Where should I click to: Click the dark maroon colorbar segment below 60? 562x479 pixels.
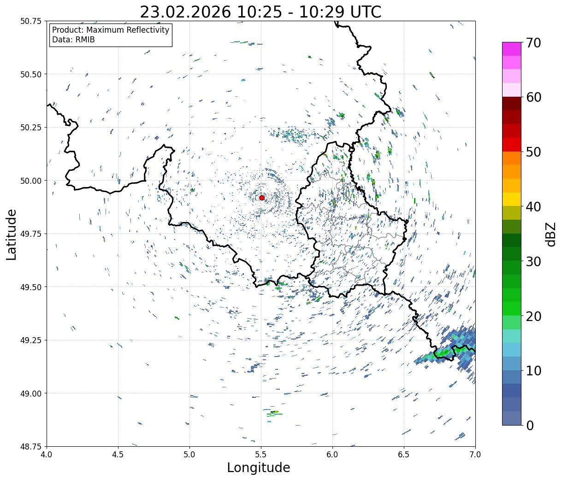click(x=512, y=104)
